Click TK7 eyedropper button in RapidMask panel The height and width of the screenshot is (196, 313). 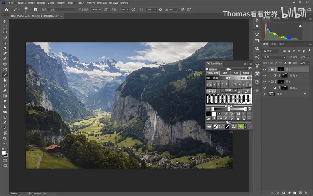247,91
